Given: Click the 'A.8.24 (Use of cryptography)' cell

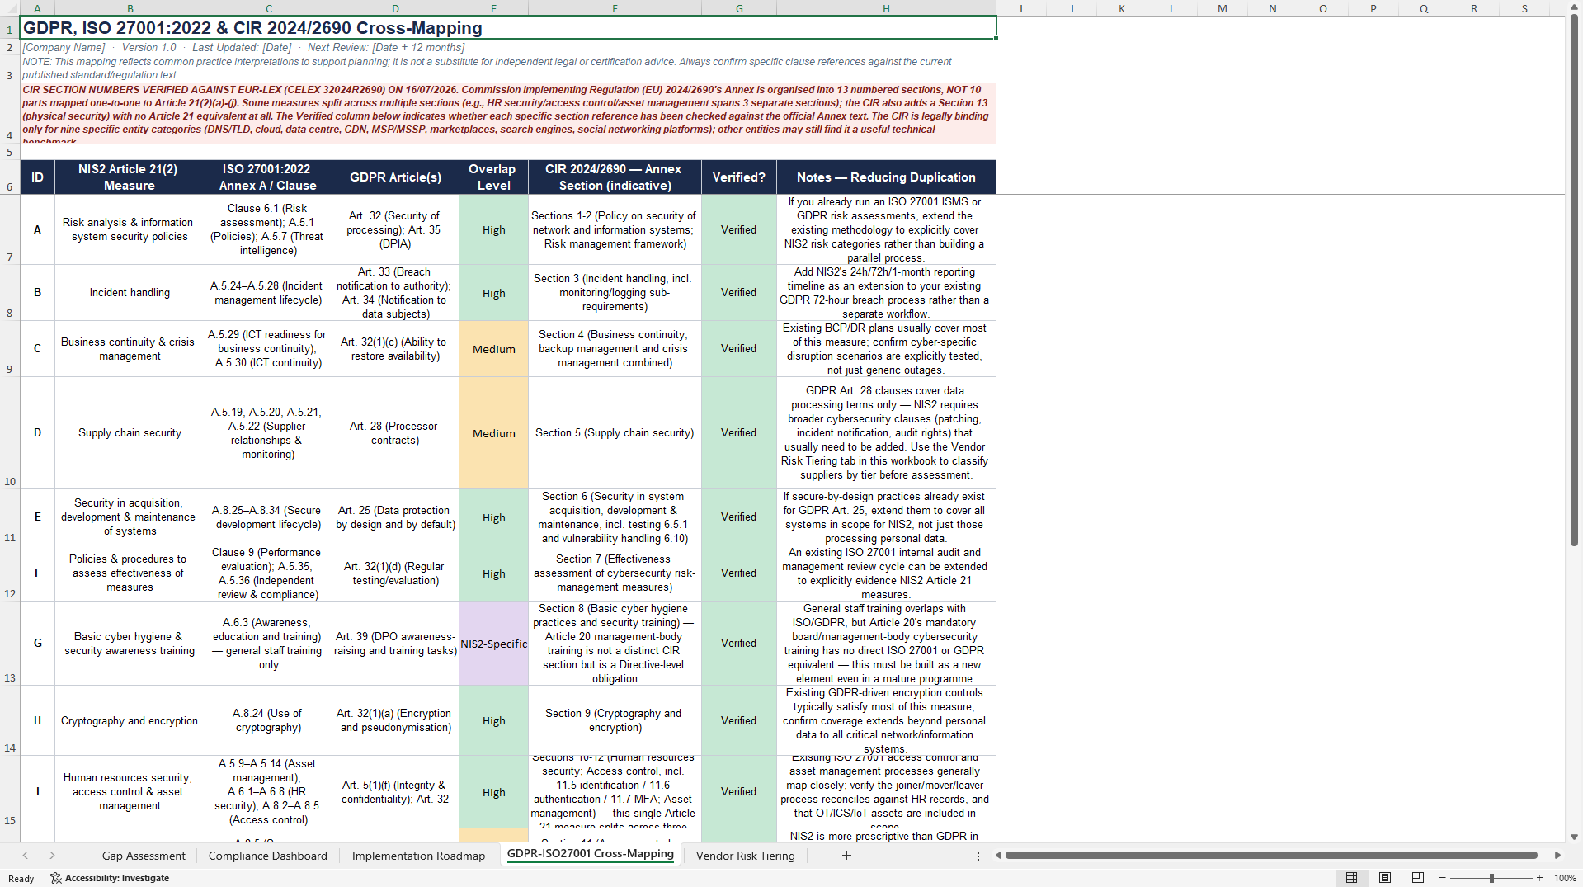Looking at the screenshot, I should click(268, 720).
